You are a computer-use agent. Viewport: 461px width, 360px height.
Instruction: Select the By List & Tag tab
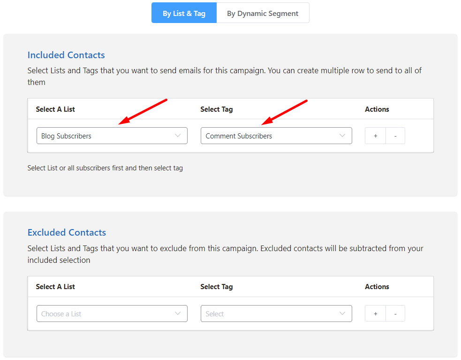(184, 13)
